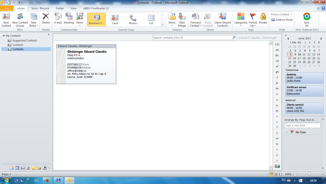Open the Suggested Contacts folder
Viewport: 326px width, 184px height.
click(25, 40)
